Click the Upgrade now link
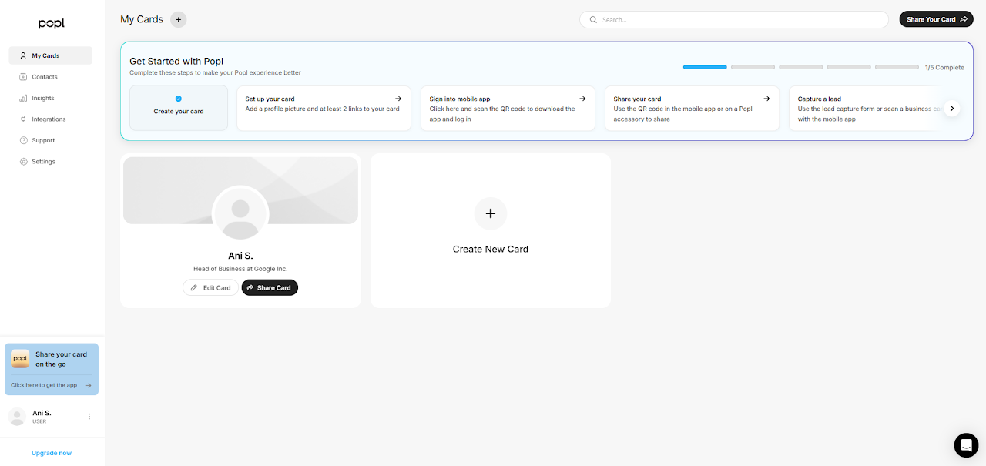This screenshot has height=466, width=986. click(x=52, y=453)
